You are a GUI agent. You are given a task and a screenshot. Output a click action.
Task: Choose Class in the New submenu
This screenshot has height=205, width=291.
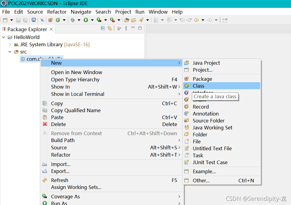pyautogui.click(x=221, y=86)
